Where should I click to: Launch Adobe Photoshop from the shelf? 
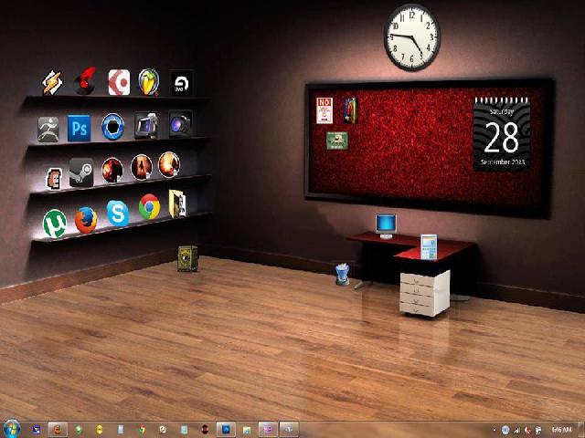coord(80,127)
